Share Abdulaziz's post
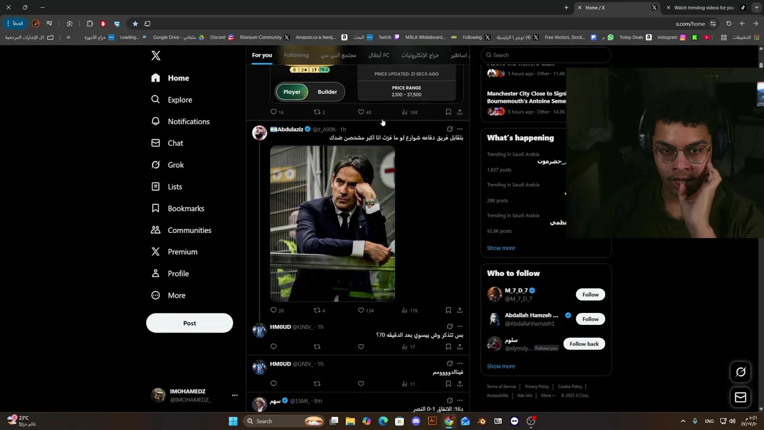The height and width of the screenshot is (430, 764). click(x=460, y=310)
